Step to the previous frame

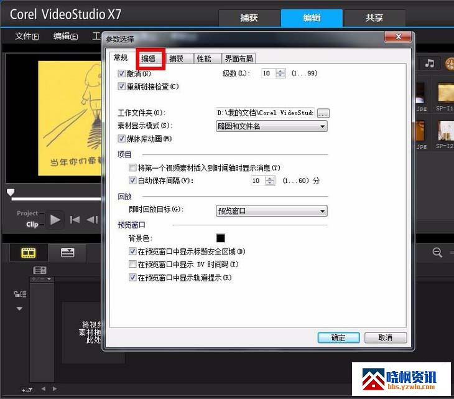[x=93, y=220]
